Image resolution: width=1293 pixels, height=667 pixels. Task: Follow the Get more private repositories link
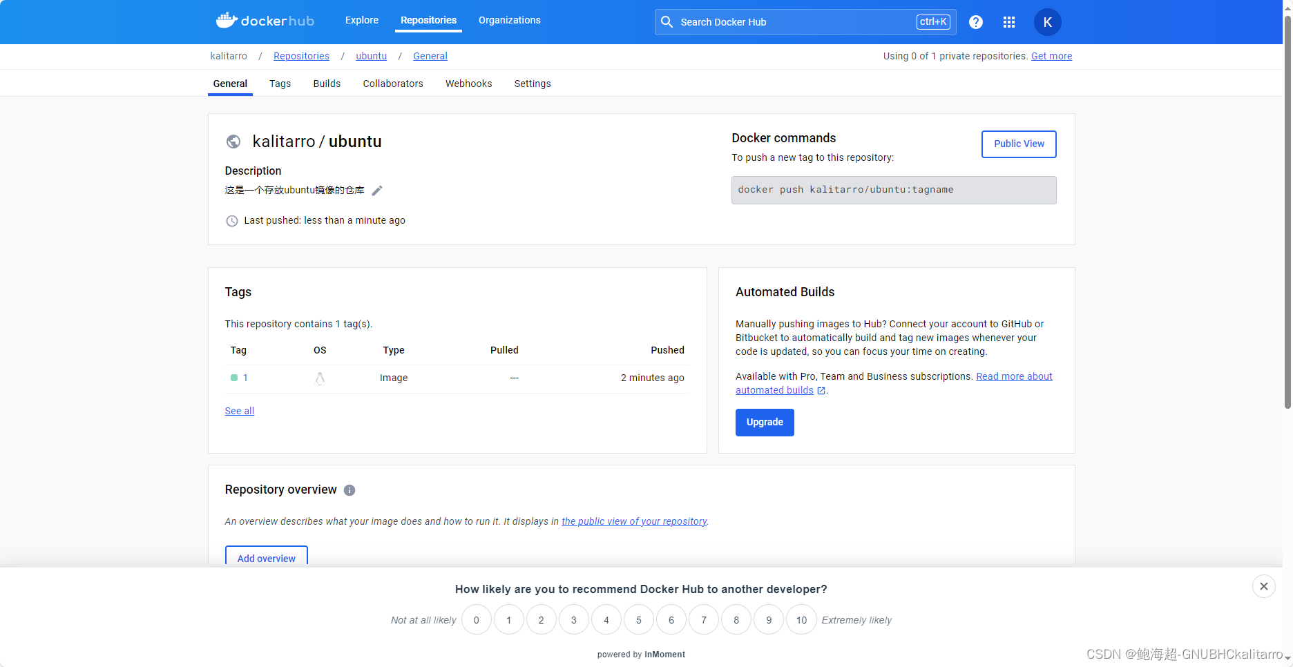[1052, 56]
